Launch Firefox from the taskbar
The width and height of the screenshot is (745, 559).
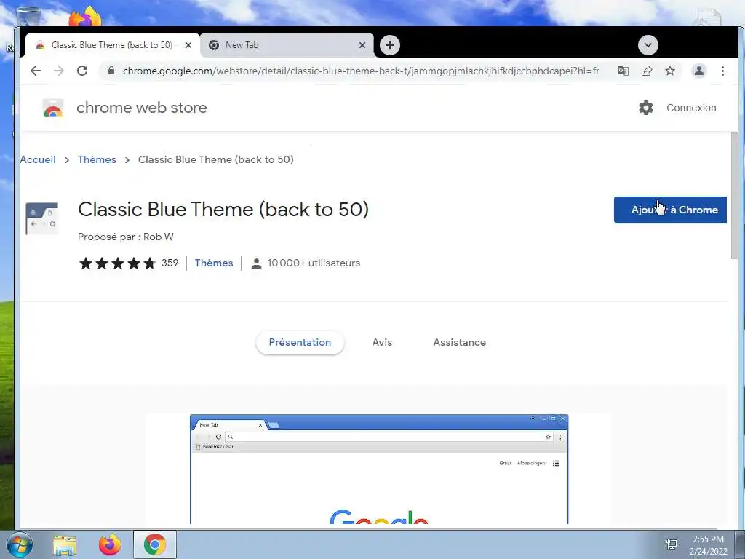[110, 544]
